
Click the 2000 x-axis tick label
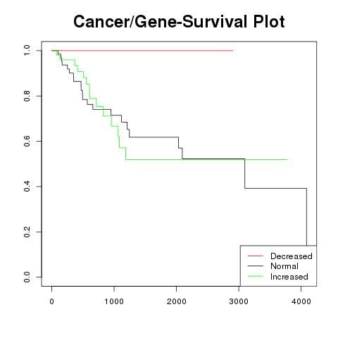click(176, 301)
